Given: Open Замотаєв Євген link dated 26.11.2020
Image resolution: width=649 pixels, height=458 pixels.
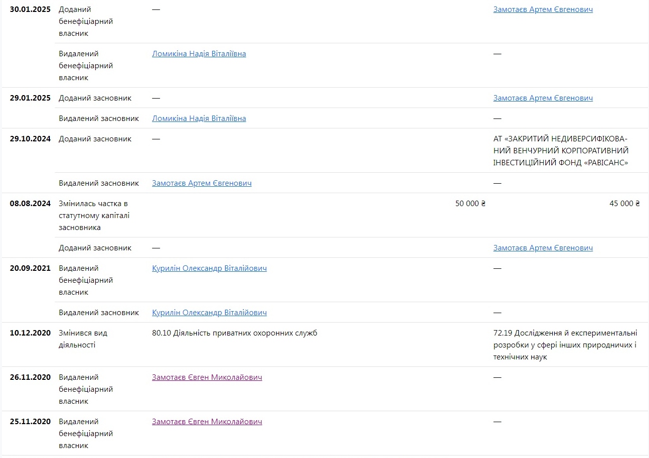Looking at the screenshot, I should click(207, 377).
